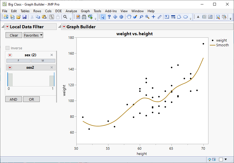This screenshot has width=234, height=163.
Task: Click the outlier point at height 70
Action: pos(203,44)
